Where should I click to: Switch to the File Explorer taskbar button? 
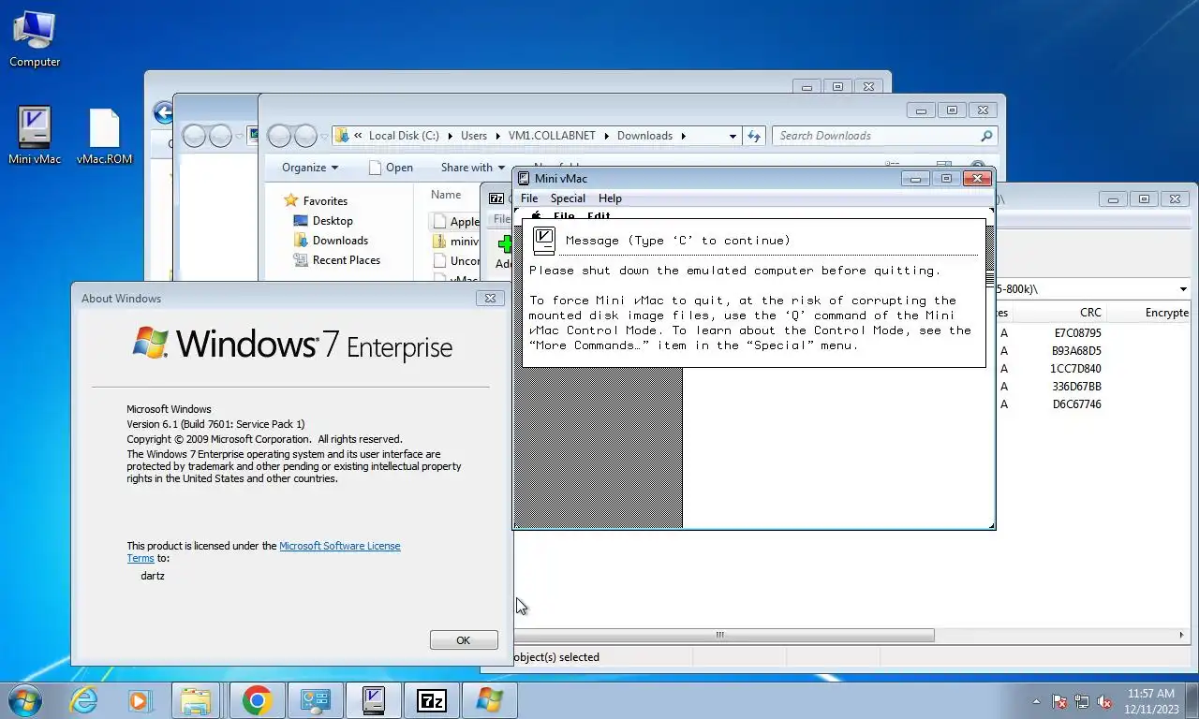(x=196, y=700)
